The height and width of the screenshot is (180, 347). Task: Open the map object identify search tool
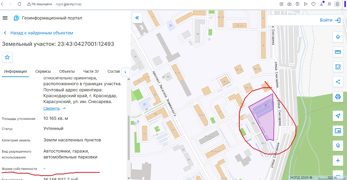click(x=338, y=146)
